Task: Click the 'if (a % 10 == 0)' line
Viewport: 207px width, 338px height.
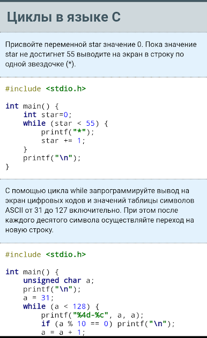Action: tap(108, 323)
